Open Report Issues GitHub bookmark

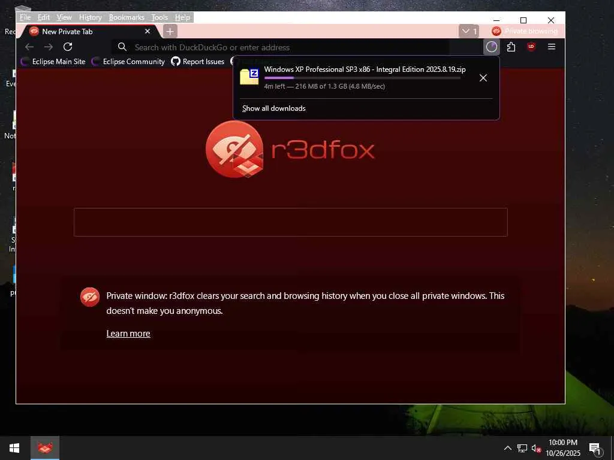[198, 62]
